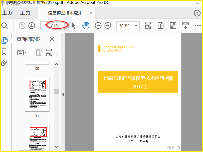Click the Shanghai BIM Guide text

point(117,47)
